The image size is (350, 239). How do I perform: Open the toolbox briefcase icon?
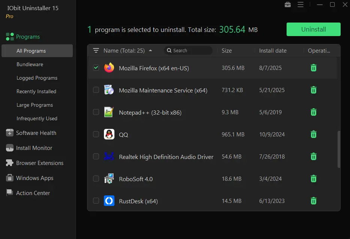[x=287, y=5]
